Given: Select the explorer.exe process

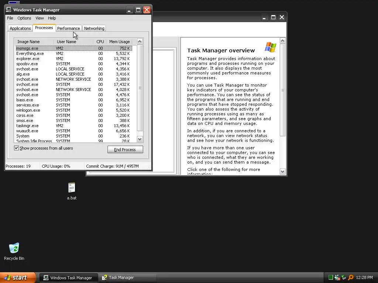Looking at the screenshot, I should coord(74,59).
